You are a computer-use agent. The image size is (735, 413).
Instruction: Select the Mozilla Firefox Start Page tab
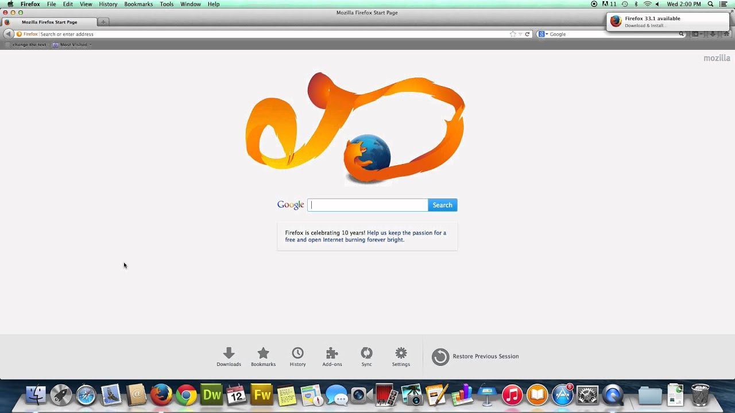[x=49, y=22]
